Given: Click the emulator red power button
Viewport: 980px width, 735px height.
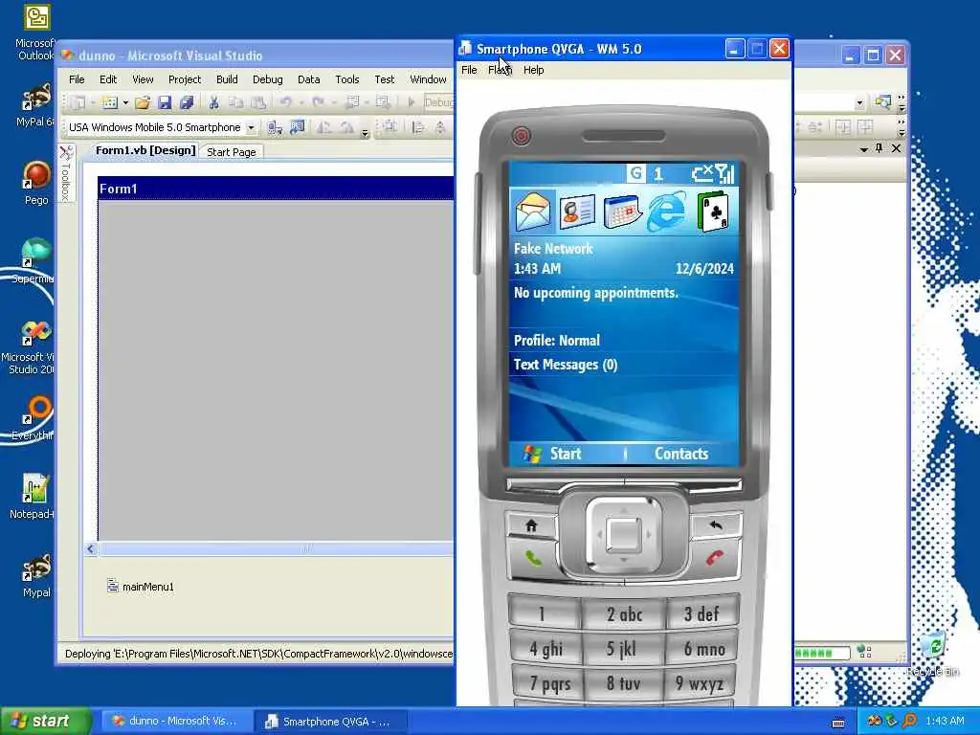Looking at the screenshot, I should [521, 136].
